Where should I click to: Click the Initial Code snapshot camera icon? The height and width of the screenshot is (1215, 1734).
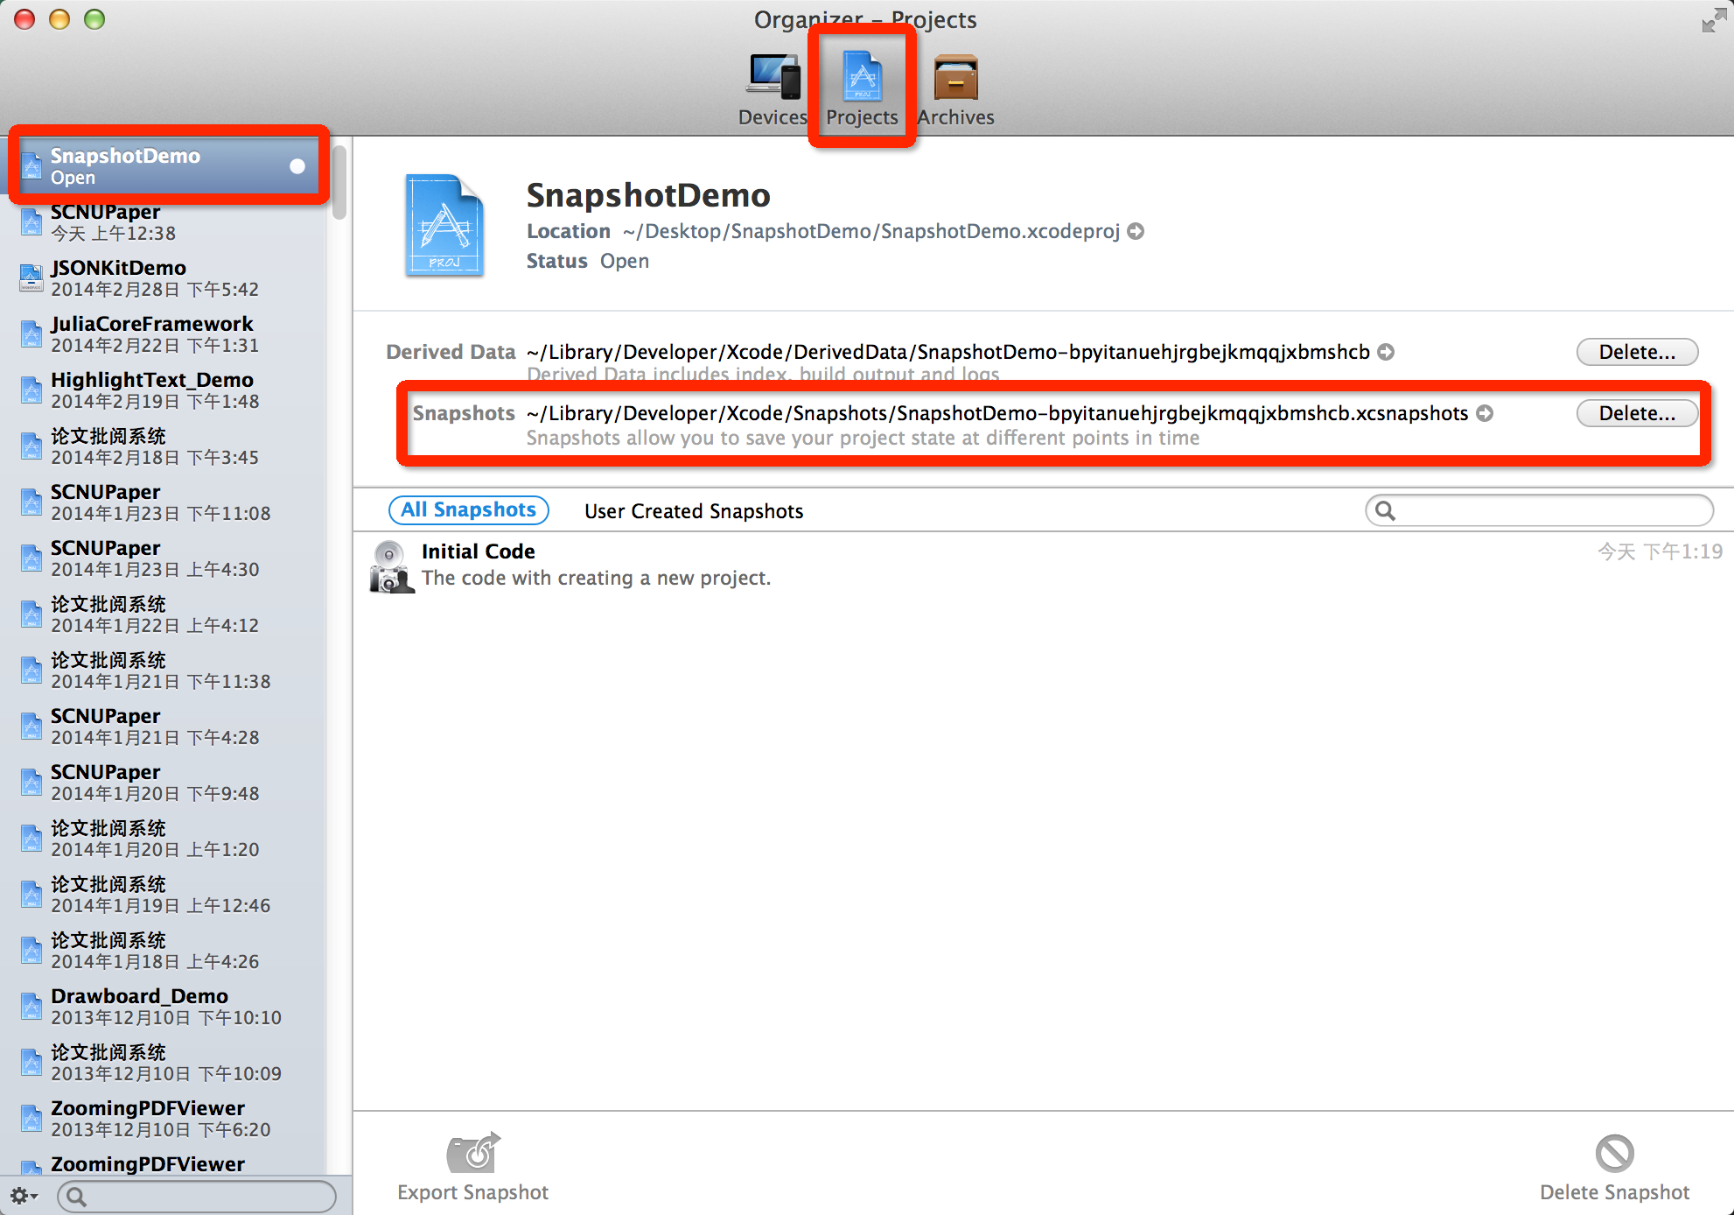[x=390, y=566]
